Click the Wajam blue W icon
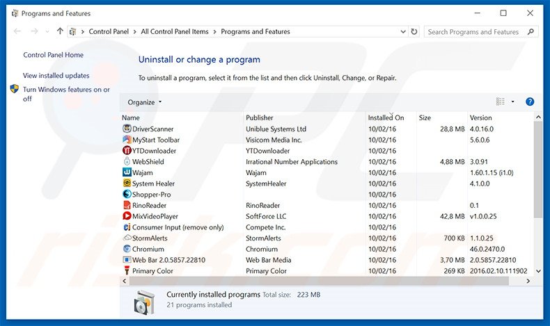The width and height of the screenshot is (550, 326). 127,172
